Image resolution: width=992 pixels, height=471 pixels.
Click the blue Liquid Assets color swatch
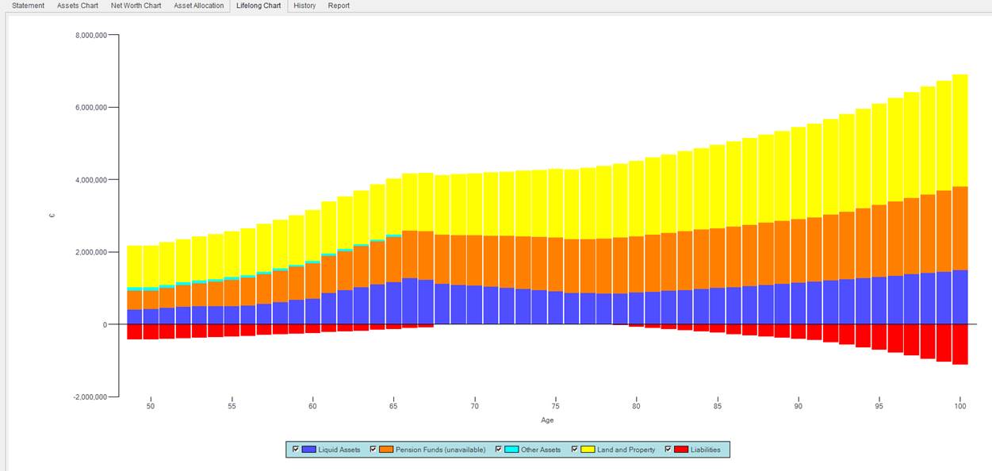click(308, 450)
